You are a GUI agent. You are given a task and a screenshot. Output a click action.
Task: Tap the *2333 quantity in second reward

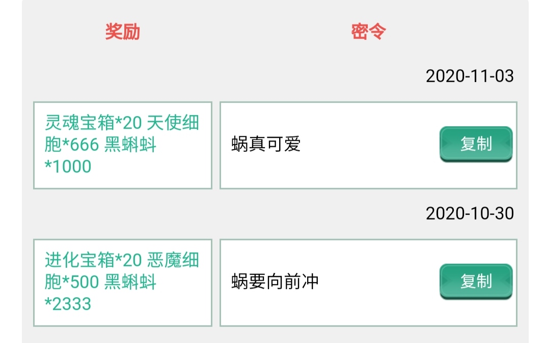pos(68,304)
